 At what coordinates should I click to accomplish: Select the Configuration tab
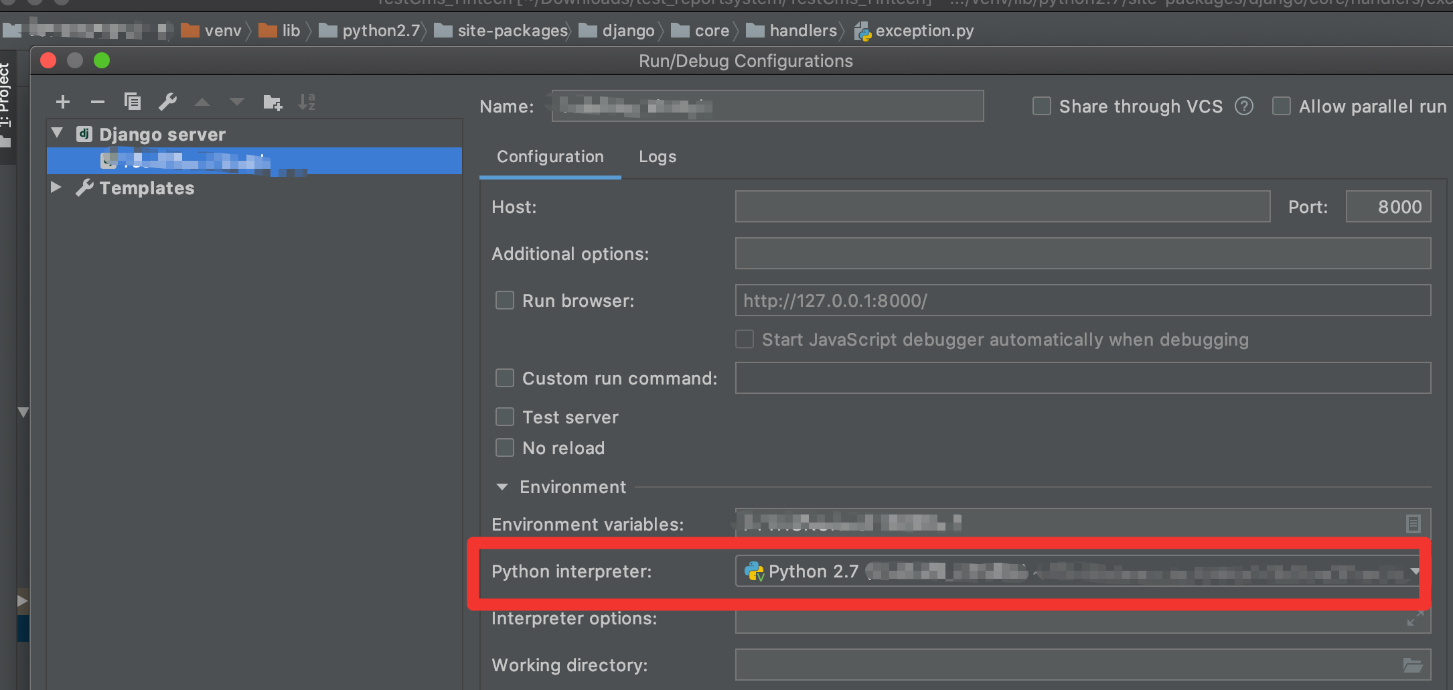coord(549,157)
